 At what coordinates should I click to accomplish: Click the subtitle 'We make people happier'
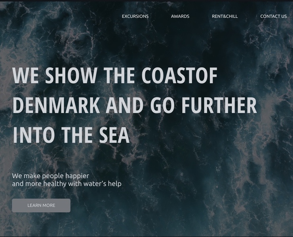coord(50,176)
